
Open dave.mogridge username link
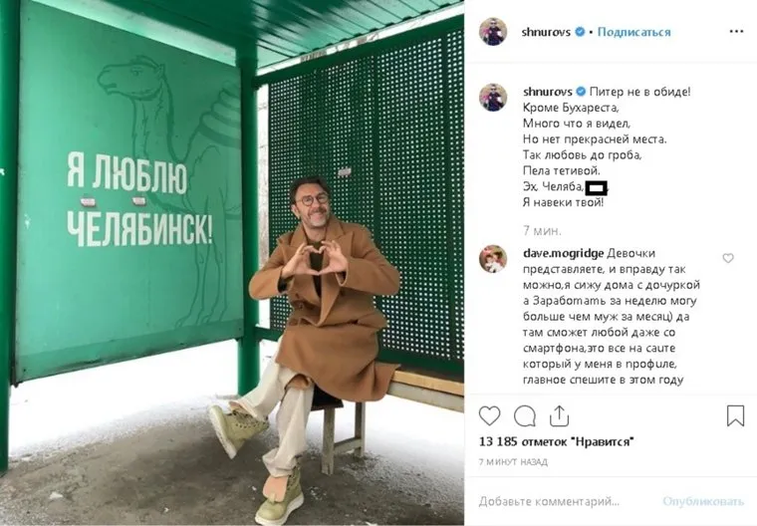(564, 253)
